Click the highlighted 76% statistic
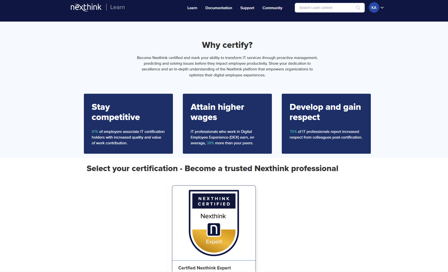Image resolution: width=448 pixels, height=272 pixels. coord(293,132)
